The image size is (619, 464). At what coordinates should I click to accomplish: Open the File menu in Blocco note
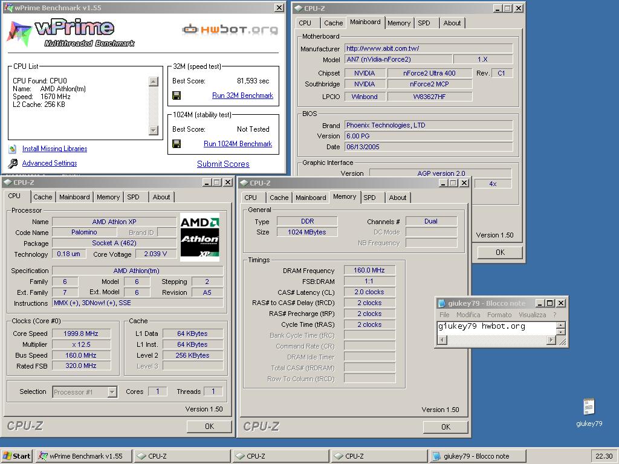(444, 315)
